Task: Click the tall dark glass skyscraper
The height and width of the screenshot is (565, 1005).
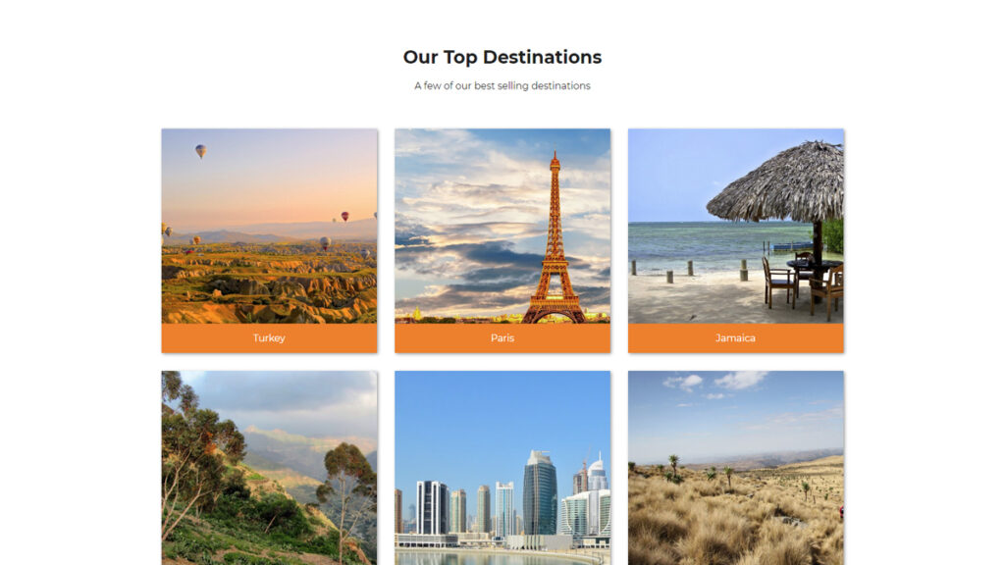Action: coord(540,493)
